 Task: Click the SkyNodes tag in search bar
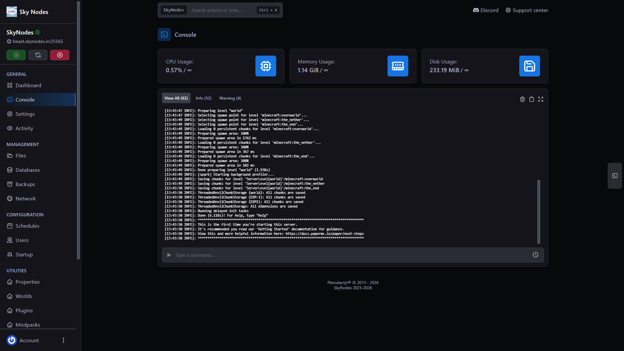pyautogui.click(x=173, y=10)
